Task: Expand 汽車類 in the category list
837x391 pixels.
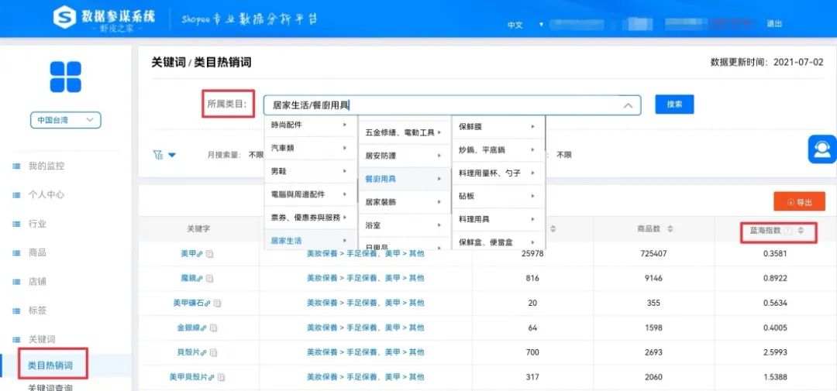Action: [x=311, y=149]
